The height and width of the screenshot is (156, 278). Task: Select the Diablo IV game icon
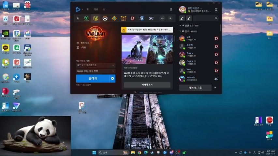(x=133, y=18)
